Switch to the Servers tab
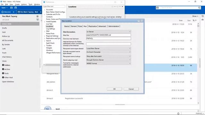This screenshot has height=115, width=205. point(74,26)
